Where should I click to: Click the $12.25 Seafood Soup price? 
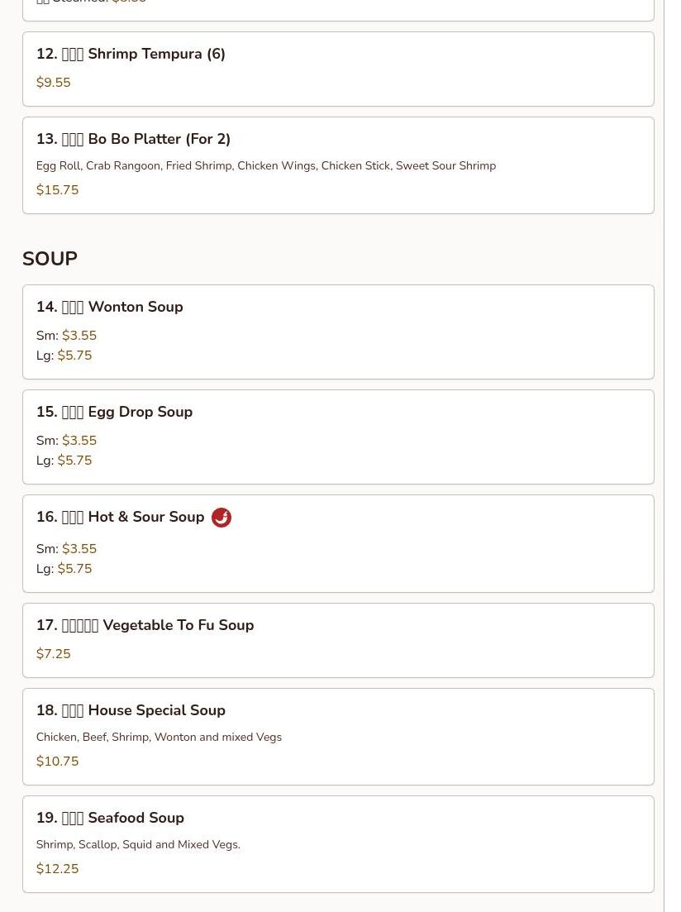point(57,869)
